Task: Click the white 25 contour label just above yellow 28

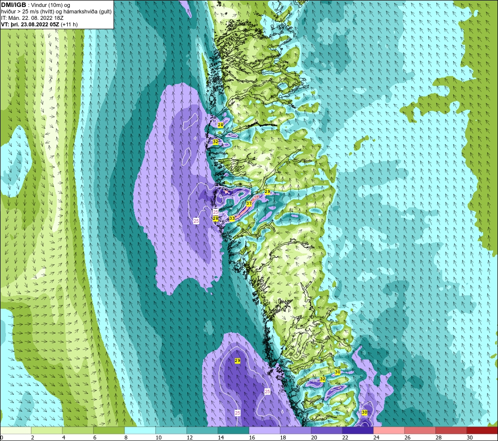Action: [216, 212]
